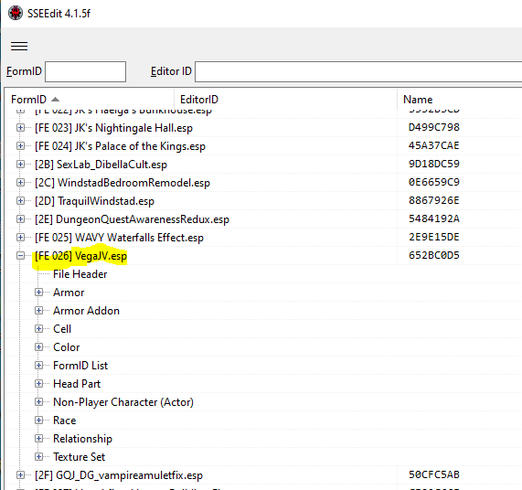Click CRC value 9D18DC59

434,164
